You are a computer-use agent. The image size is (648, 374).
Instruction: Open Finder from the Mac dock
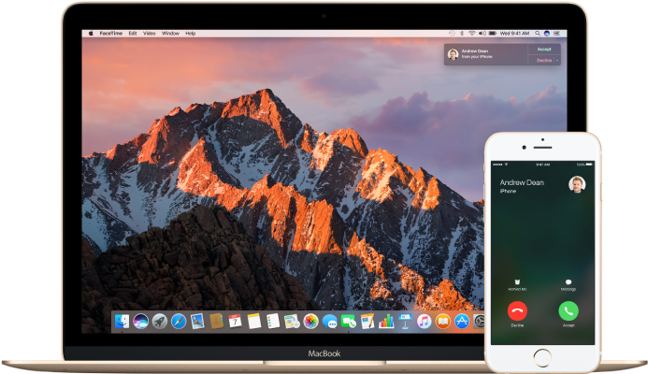pyautogui.click(x=122, y=321)
